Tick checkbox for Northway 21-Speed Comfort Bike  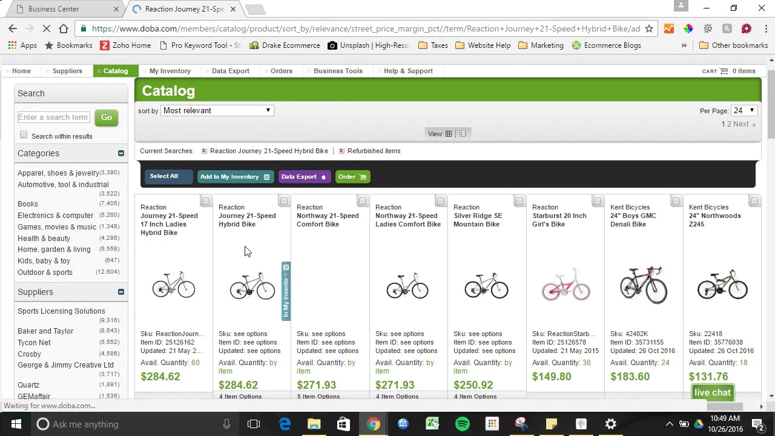(362, 201)
